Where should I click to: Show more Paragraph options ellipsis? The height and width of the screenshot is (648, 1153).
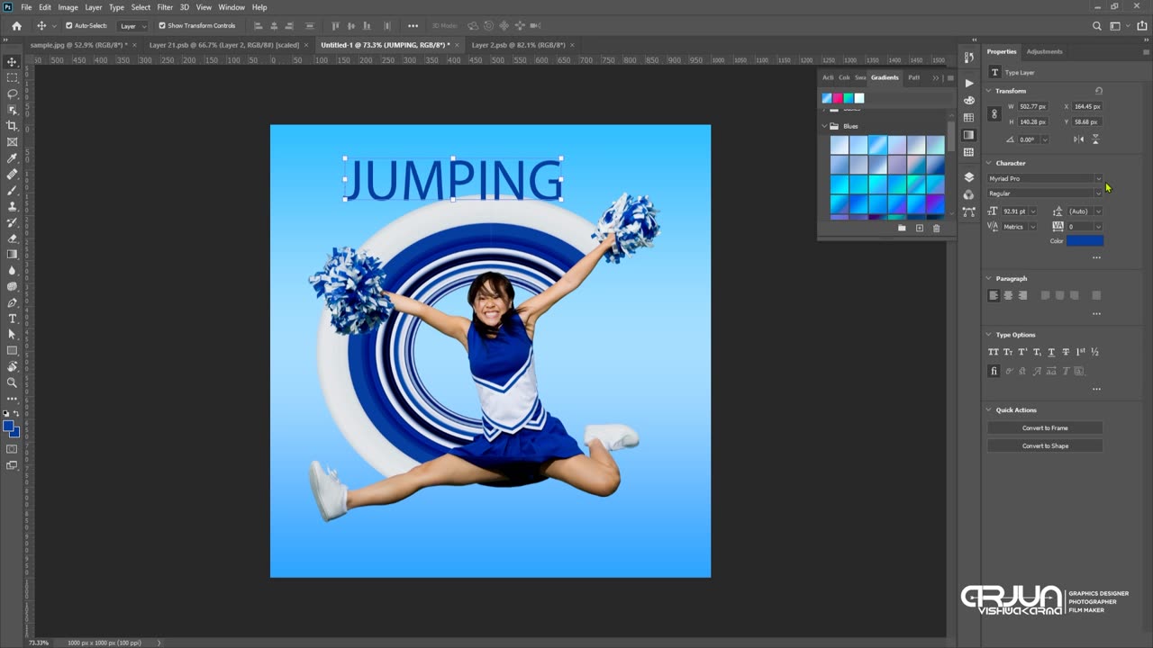pos(1096,314)
